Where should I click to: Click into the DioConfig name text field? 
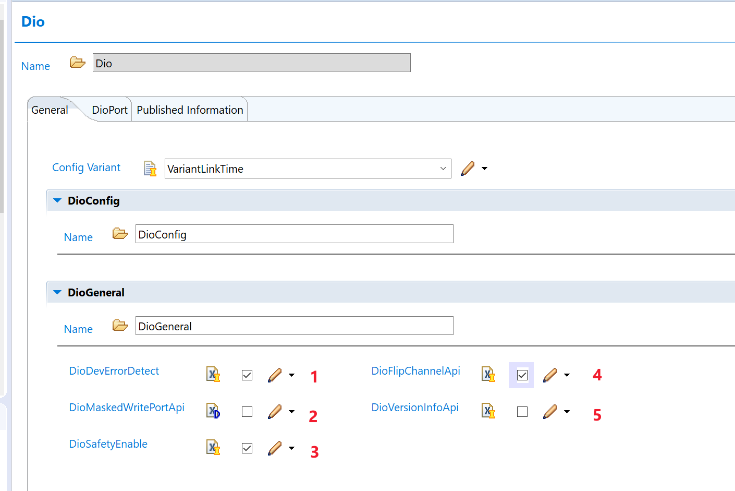[294, 234]
